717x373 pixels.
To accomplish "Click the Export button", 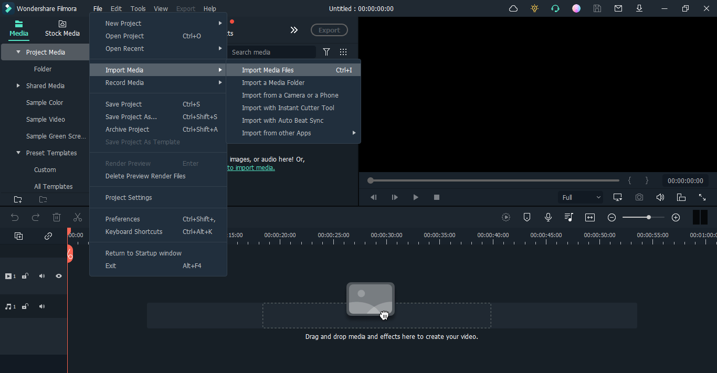I will click(x=329, y=30).
